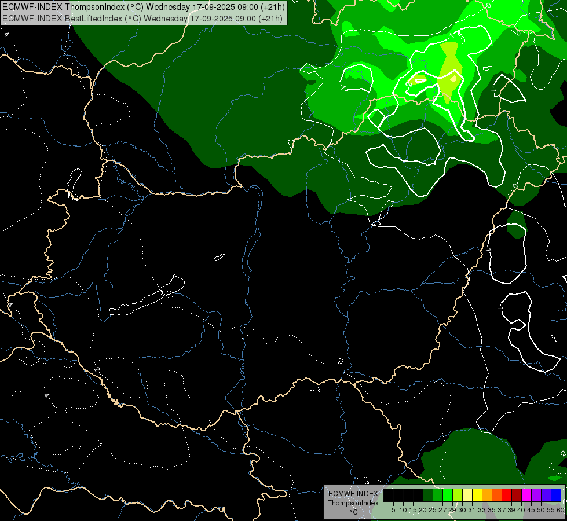Click the BestLiftedIndex title line at top

click(x=142, y=18)
